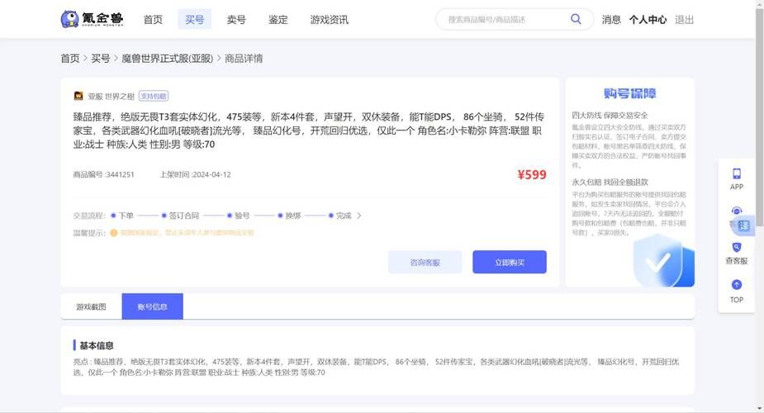This screenshot has width=764, height=413.
Task: Switch to the 游戏截图 tab
Action: (91, 306)
